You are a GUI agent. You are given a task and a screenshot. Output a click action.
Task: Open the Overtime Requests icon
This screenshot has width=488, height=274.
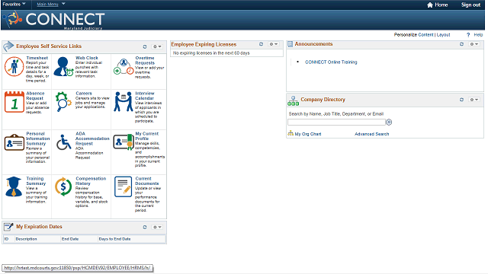124,66
